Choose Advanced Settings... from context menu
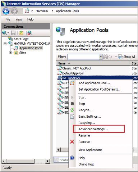 pos(93,129)
